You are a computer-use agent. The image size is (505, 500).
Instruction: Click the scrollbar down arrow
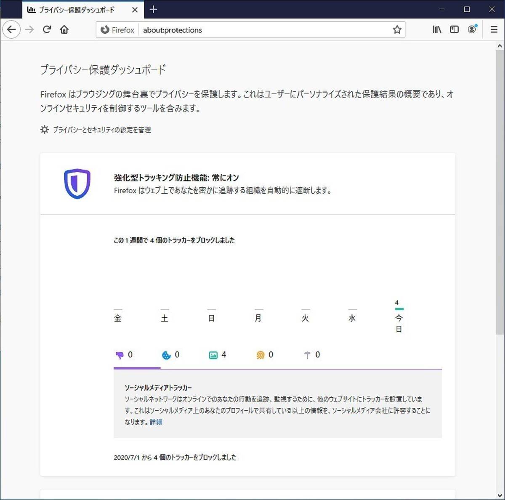point(500,495)
